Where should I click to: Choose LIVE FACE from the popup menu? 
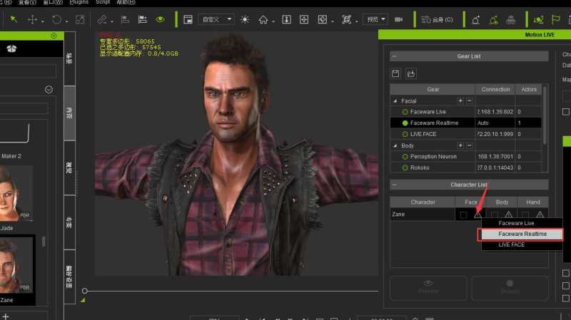(x=511, y=244)
